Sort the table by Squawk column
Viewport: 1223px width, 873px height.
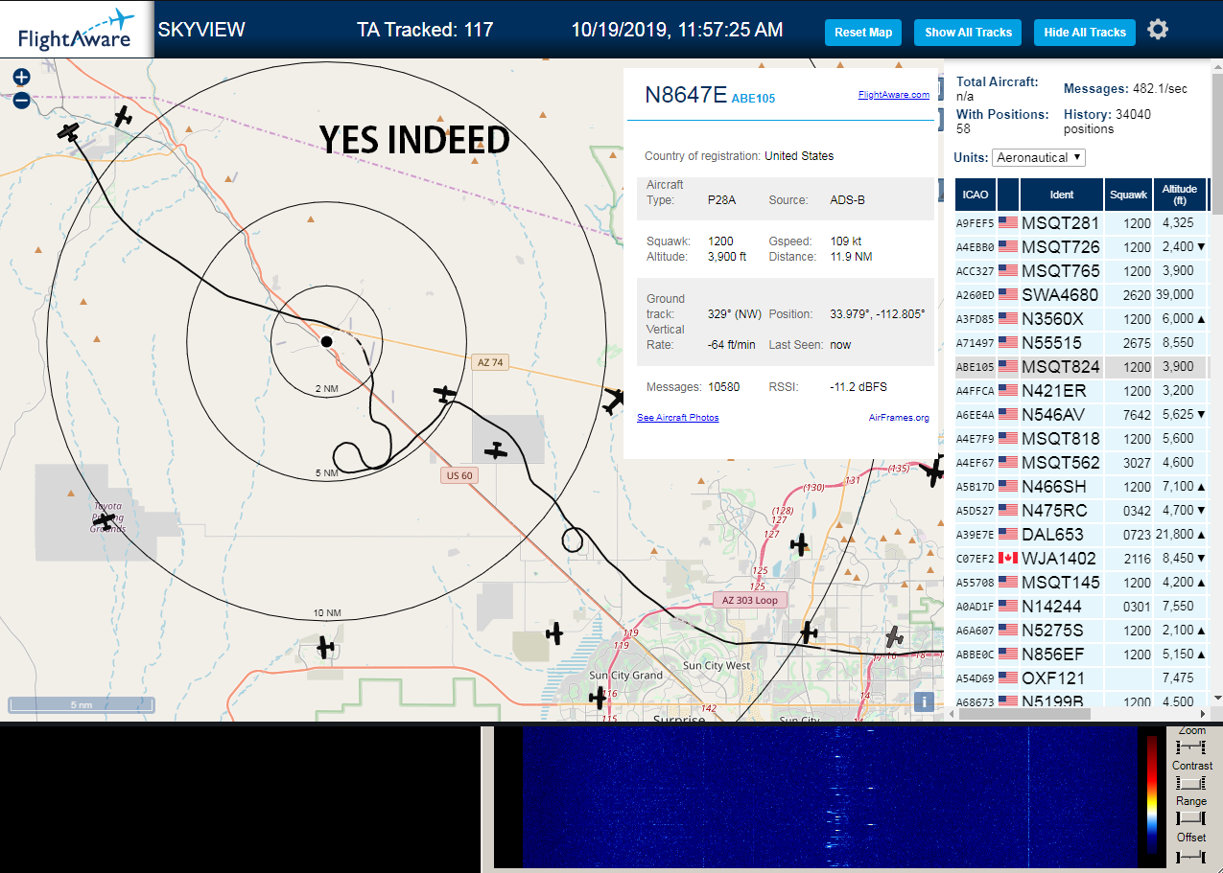[1128, 195]
